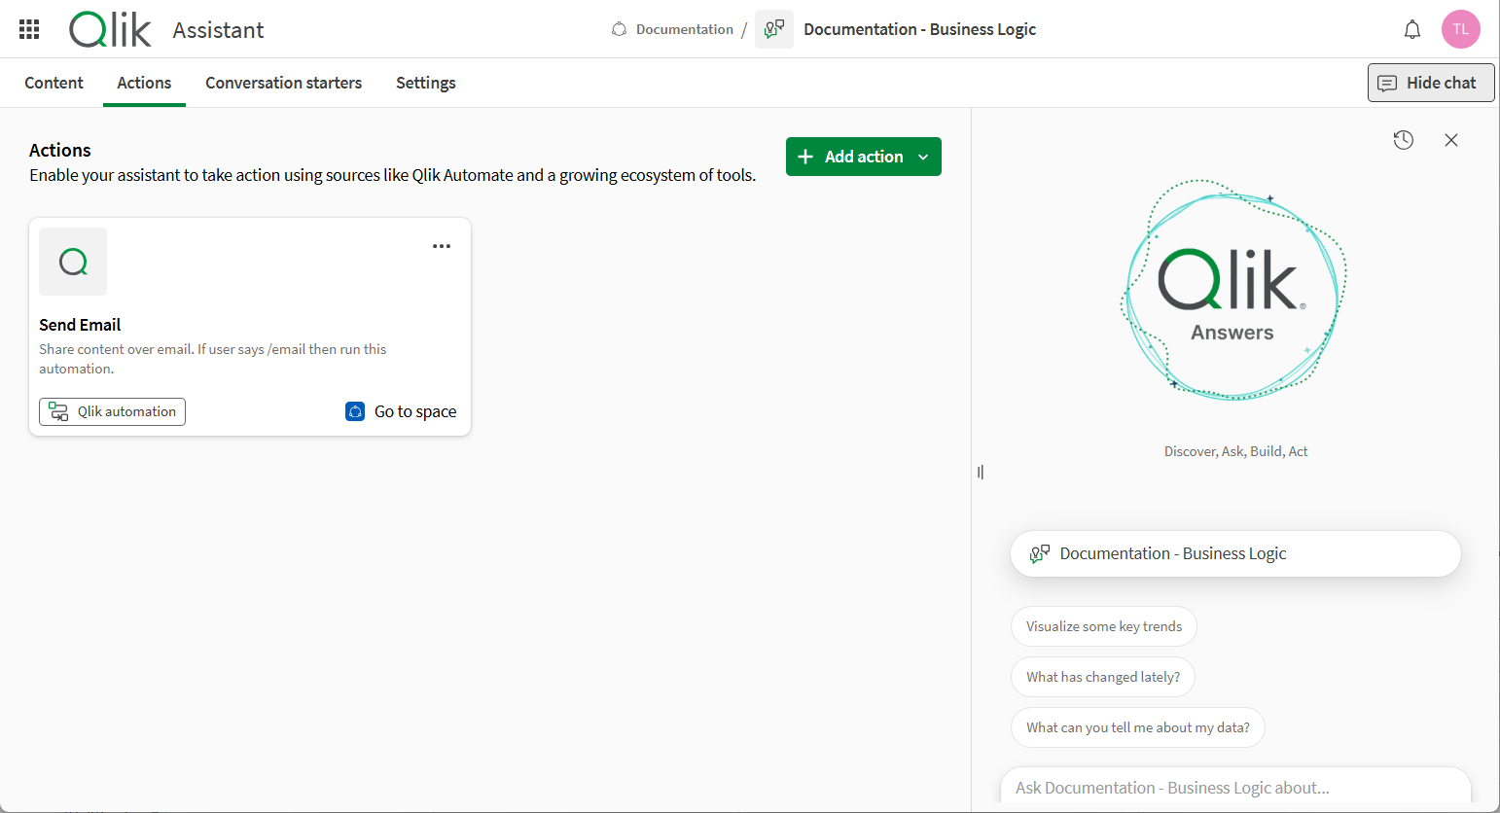Click the Qlik automation tag
This screenshot has width=1500, height=813.
(112, 411)
